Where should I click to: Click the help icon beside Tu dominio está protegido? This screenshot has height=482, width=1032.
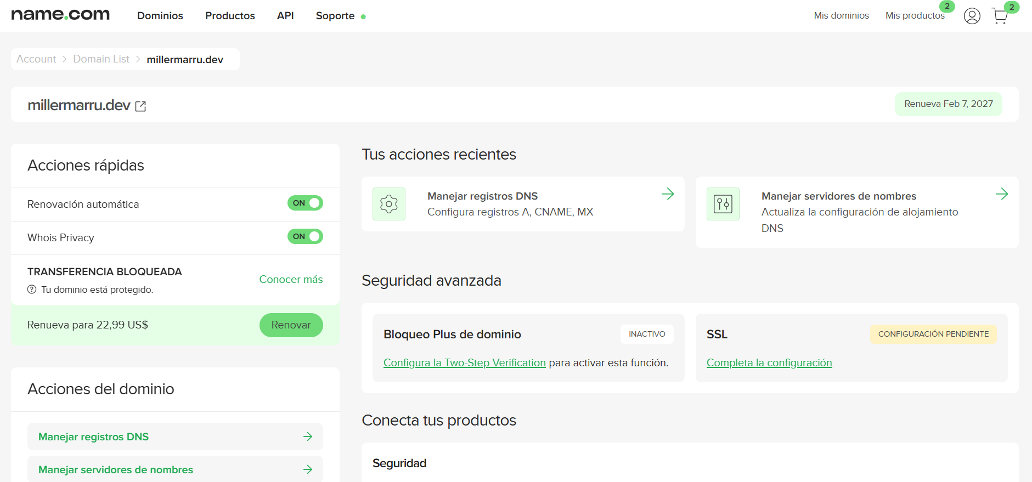(x=32, y=290)
